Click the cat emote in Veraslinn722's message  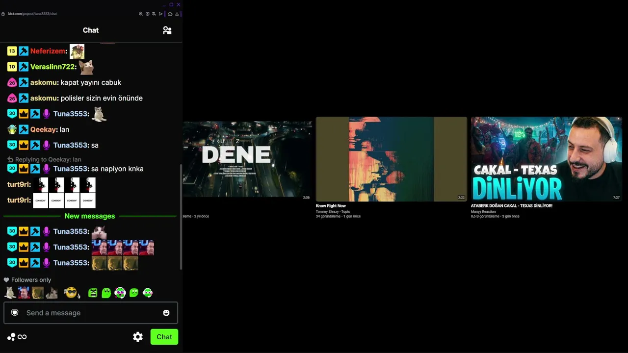pyautogui.click(x=86, y=67)
